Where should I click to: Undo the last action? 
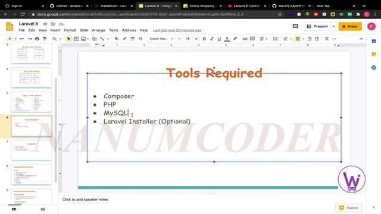coord(22,39)
